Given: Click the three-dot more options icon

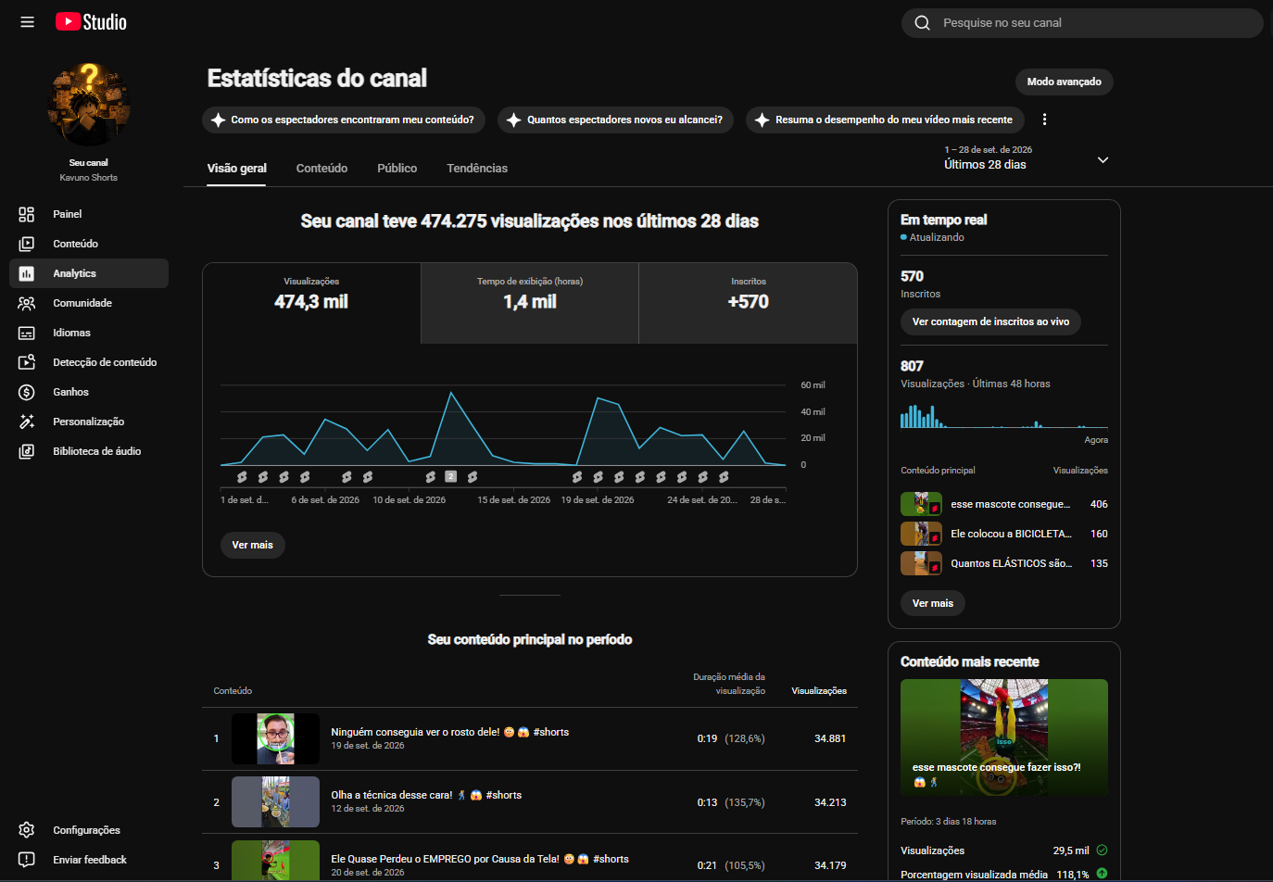Looking at the screenshot, I should 1044,120.
